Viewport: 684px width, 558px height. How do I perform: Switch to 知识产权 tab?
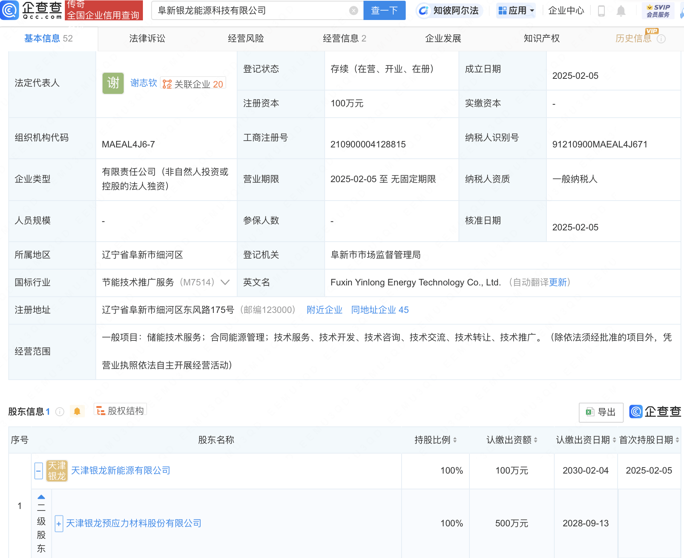541,38
